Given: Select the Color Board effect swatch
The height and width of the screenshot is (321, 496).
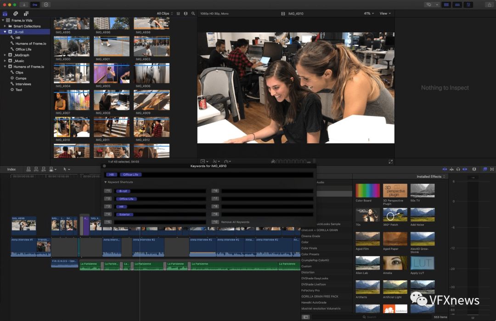Looking at the screenshot, I should coord(367,191).
